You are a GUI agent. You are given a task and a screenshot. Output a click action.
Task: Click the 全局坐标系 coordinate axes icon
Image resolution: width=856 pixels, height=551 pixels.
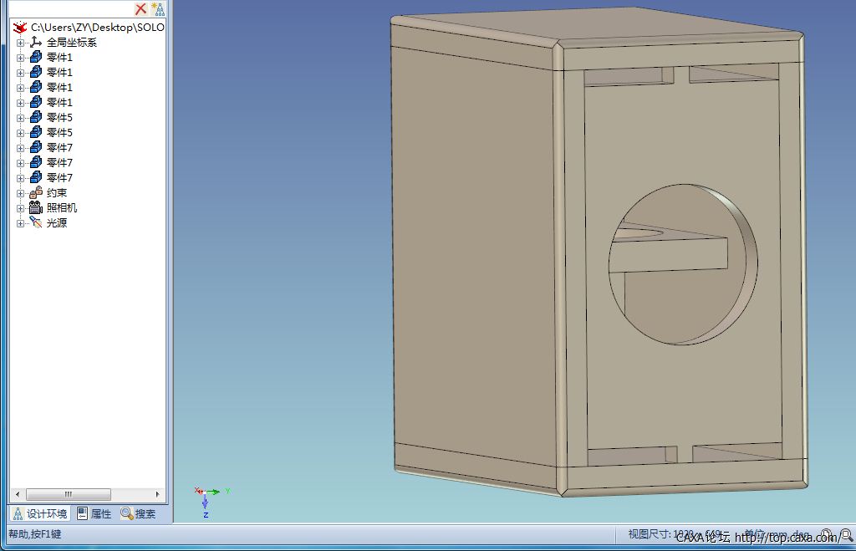(35, 43)
